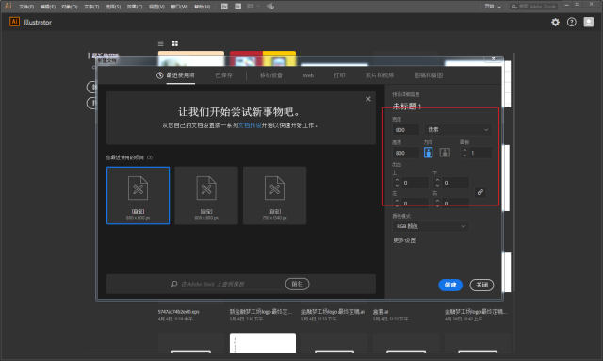Select the 胶片和视频 tab
This screenshot has height=361, width=603.
(380, 75)
